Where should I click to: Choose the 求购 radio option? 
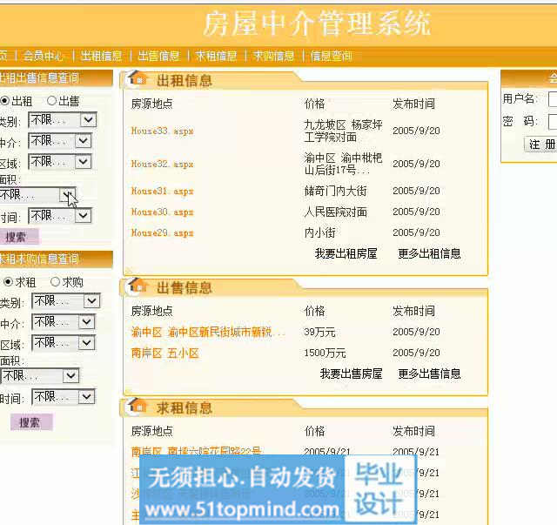point(55,282)
